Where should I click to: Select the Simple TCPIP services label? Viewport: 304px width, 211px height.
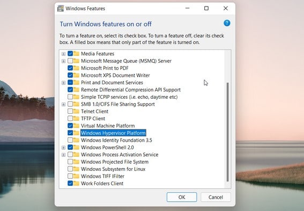pyautogui.click(x=129, y=97)
